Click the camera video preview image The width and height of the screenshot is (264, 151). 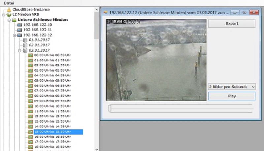(x=156, y=60)
